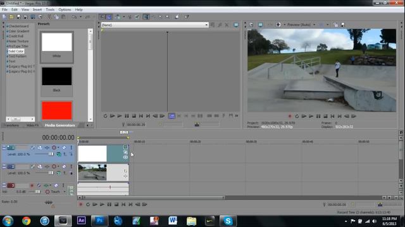Image resolution: width=405 pixels, height=227 pixels.
Task: Choose the White solid color preset
Action: tap(57, 47)
